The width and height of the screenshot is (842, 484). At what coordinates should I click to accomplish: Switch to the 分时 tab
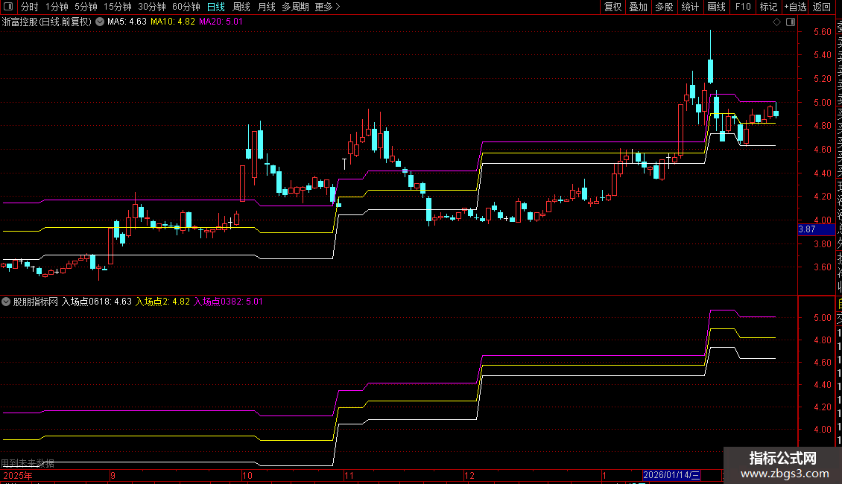(x=30, y=7)
